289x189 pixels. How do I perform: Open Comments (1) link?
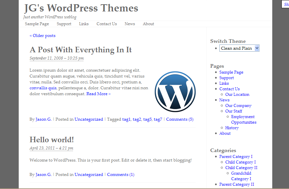click(121, 175)
